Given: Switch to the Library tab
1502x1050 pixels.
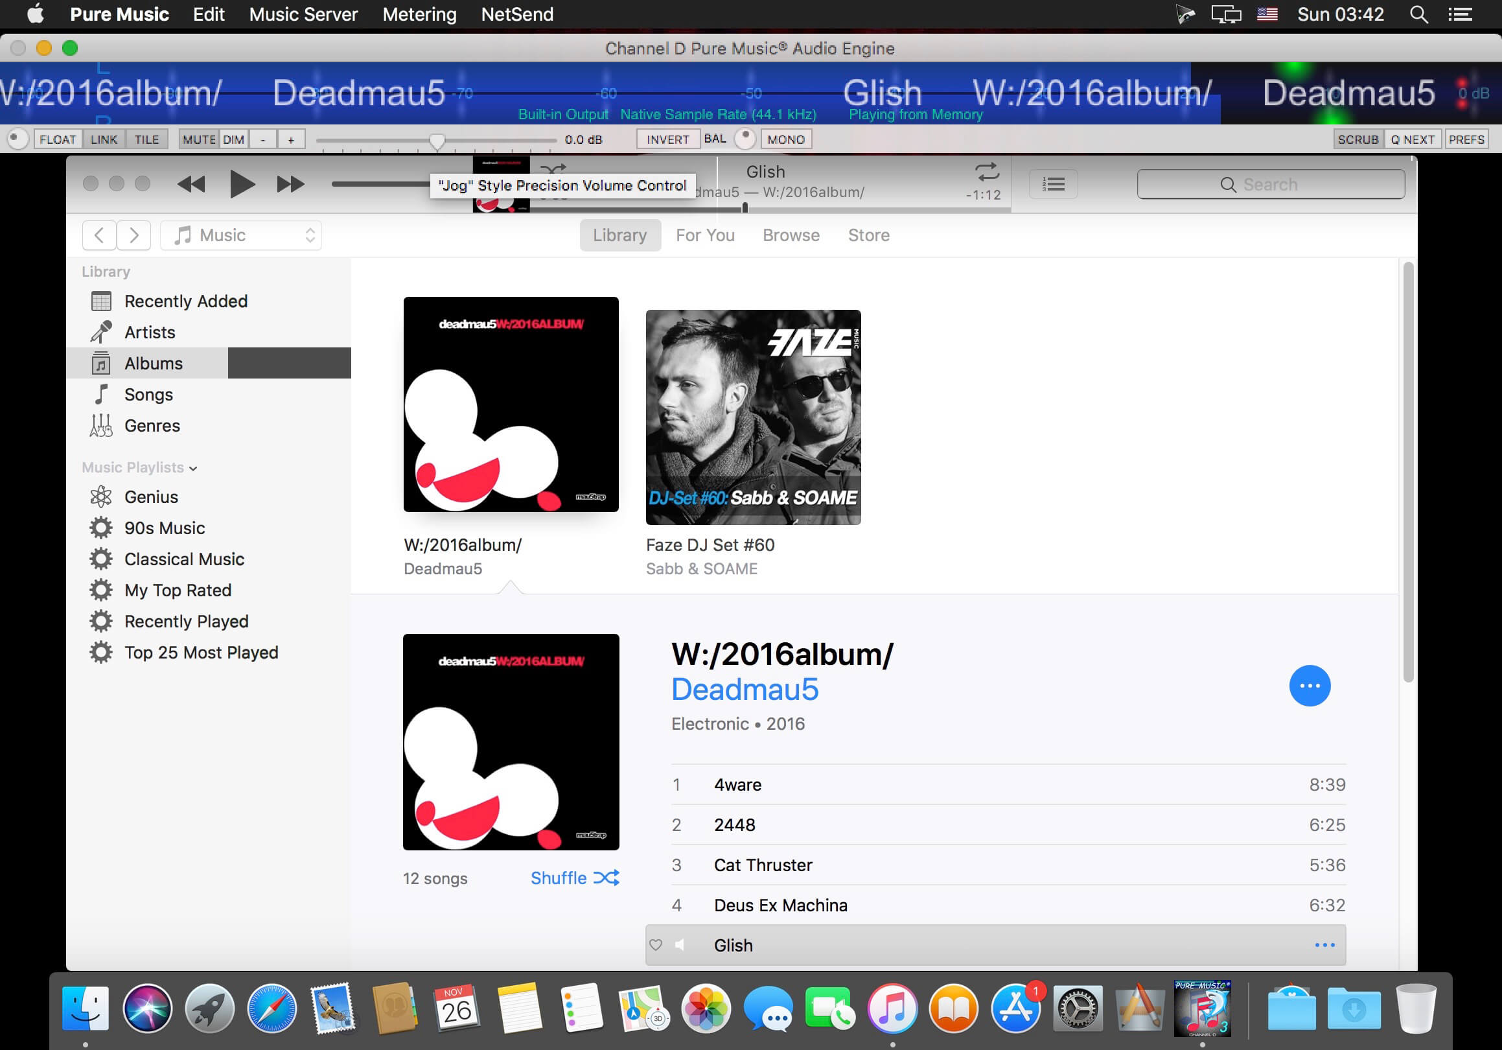Looking at the screenshot, I should [x=619, y=235].
